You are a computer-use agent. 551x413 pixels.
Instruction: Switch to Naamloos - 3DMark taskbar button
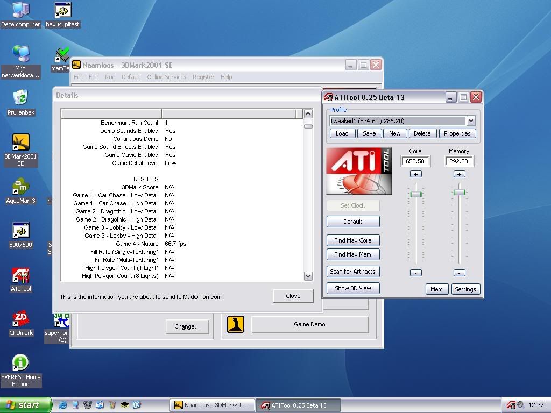[x=211, y=405]
